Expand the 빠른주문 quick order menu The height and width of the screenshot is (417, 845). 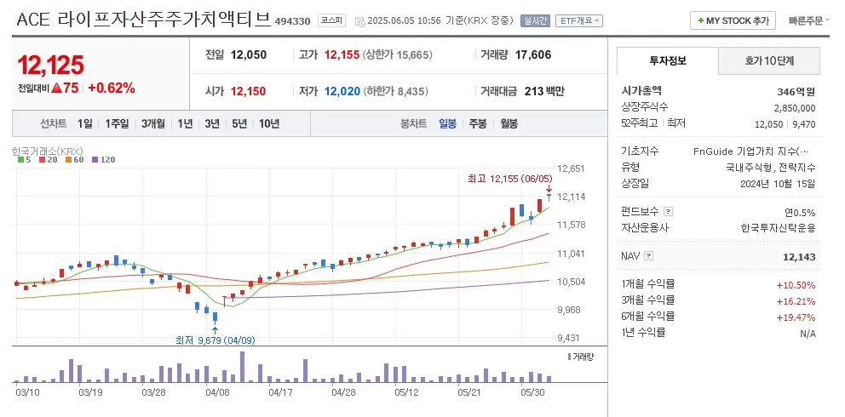pyautogui.click(x=809, y=20)
